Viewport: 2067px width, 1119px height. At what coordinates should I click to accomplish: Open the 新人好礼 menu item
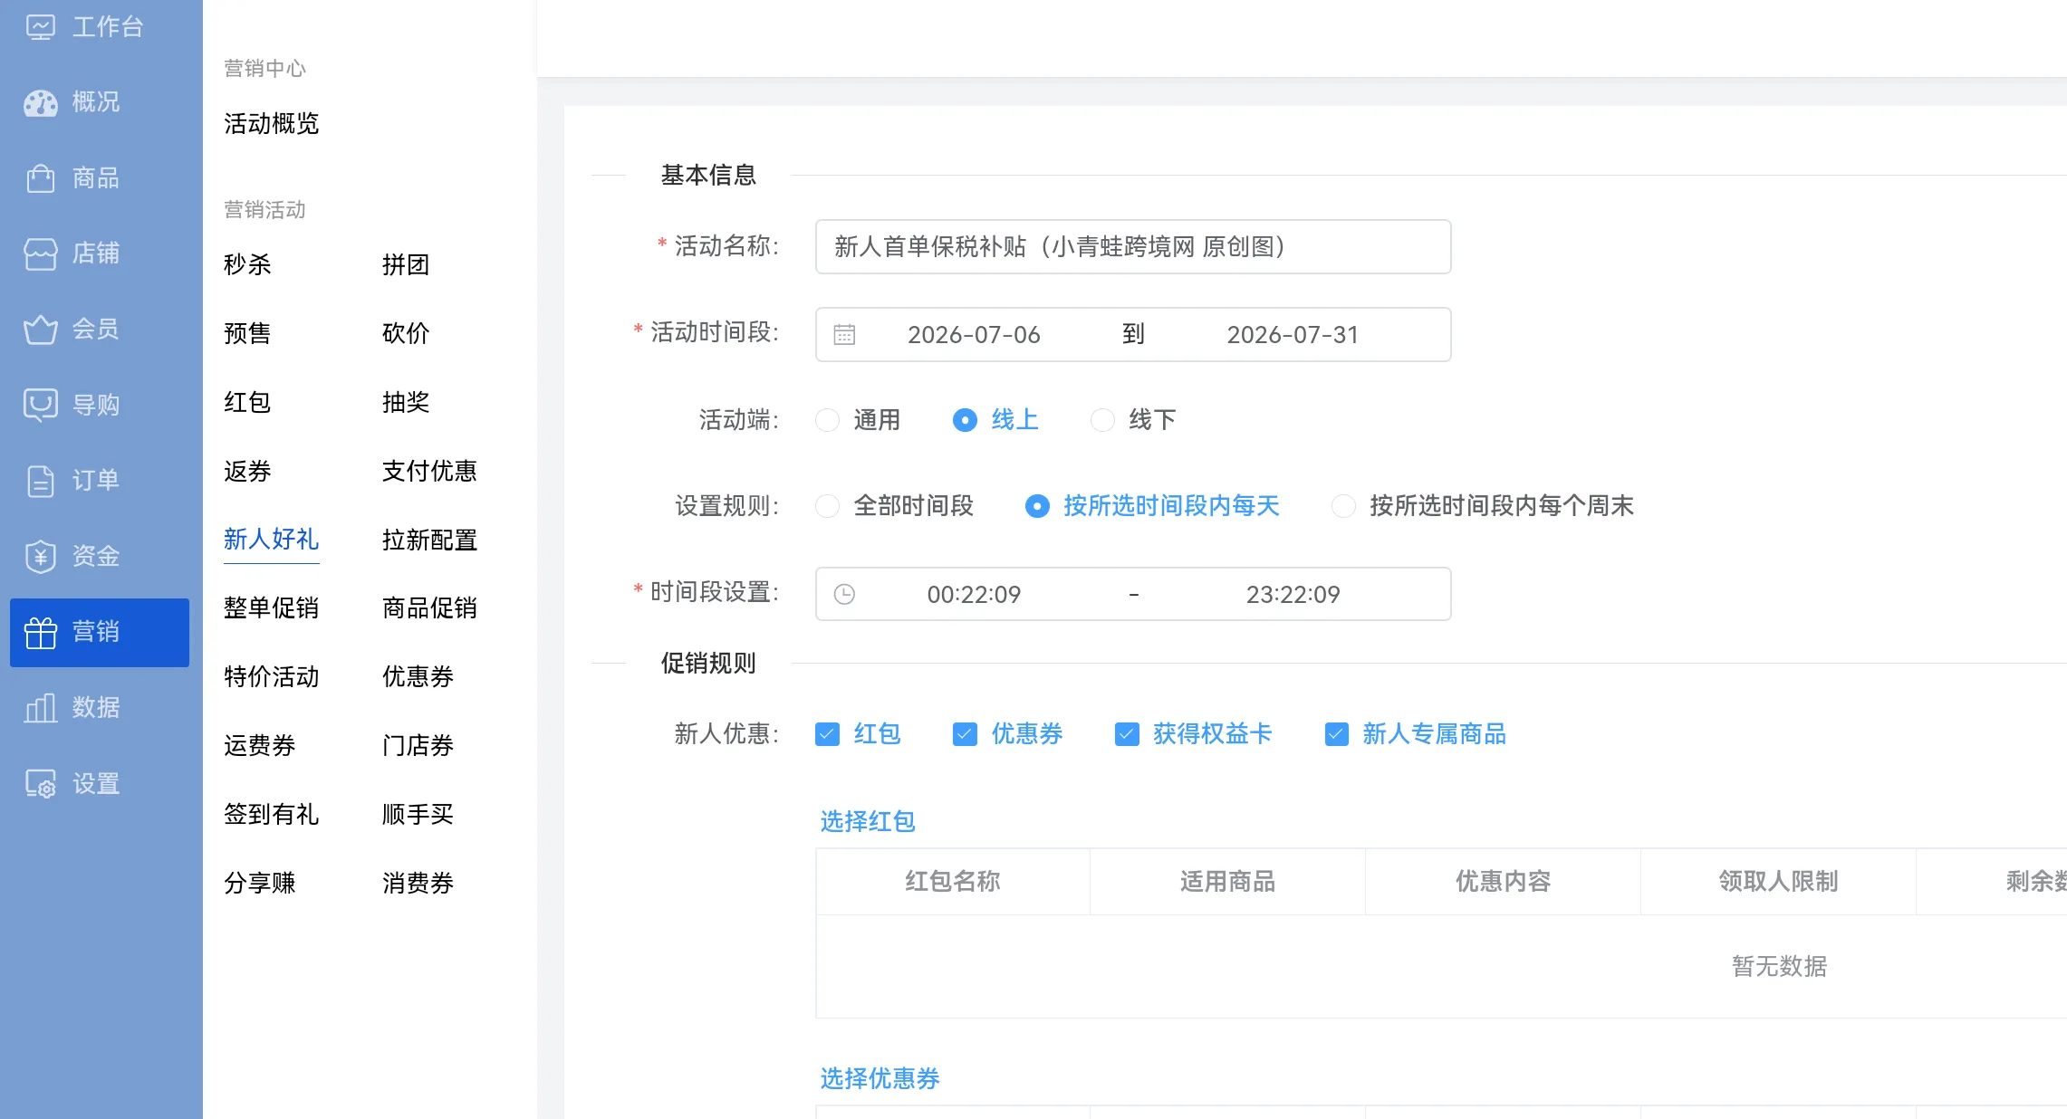pyautogui.click(x=271, y=540)
